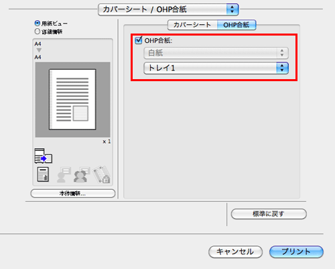335x269 pixels.
Task: Open the カバーシート / OHP合紙 panel dropdown
Action: pyautogui.click(x=168, y=9)
